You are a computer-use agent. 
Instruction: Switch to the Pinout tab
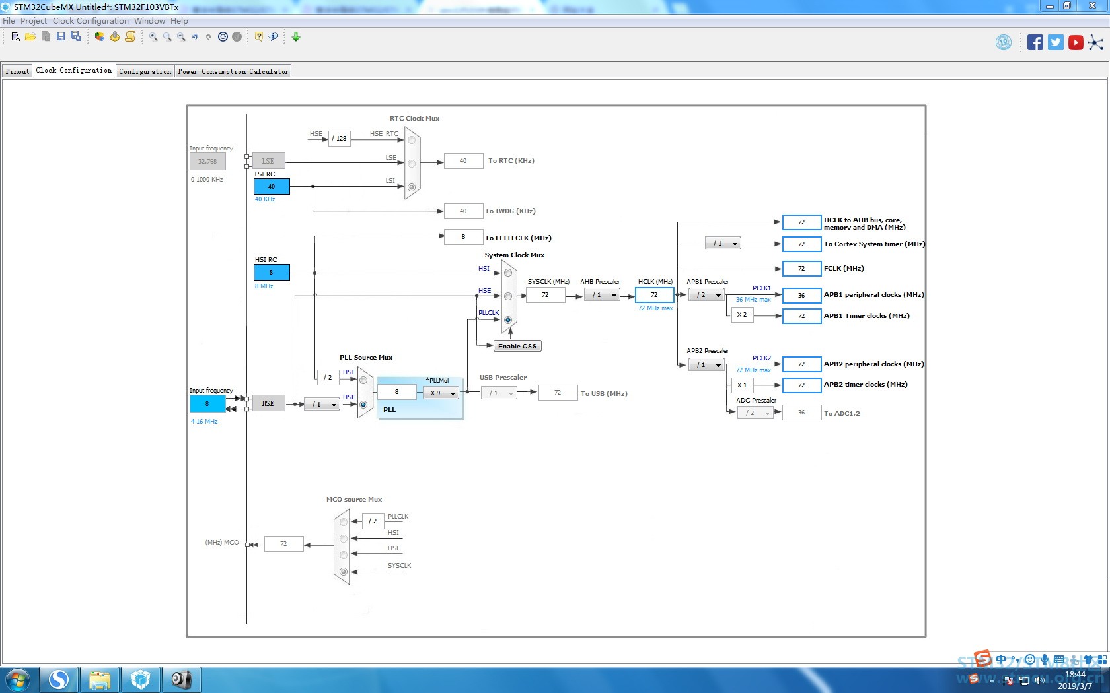click(17, 71)
